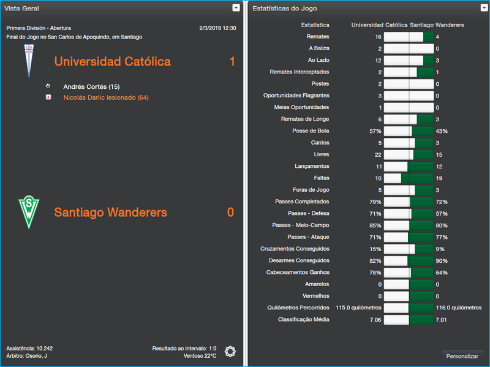Click the goal ball icon beside Andrés Cortés
Screen dimensions: 490x367
point(48,86)
